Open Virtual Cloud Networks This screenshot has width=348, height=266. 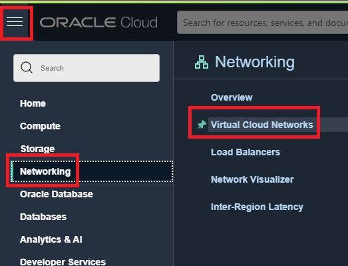pyautogui.click(x=262, y=125)
